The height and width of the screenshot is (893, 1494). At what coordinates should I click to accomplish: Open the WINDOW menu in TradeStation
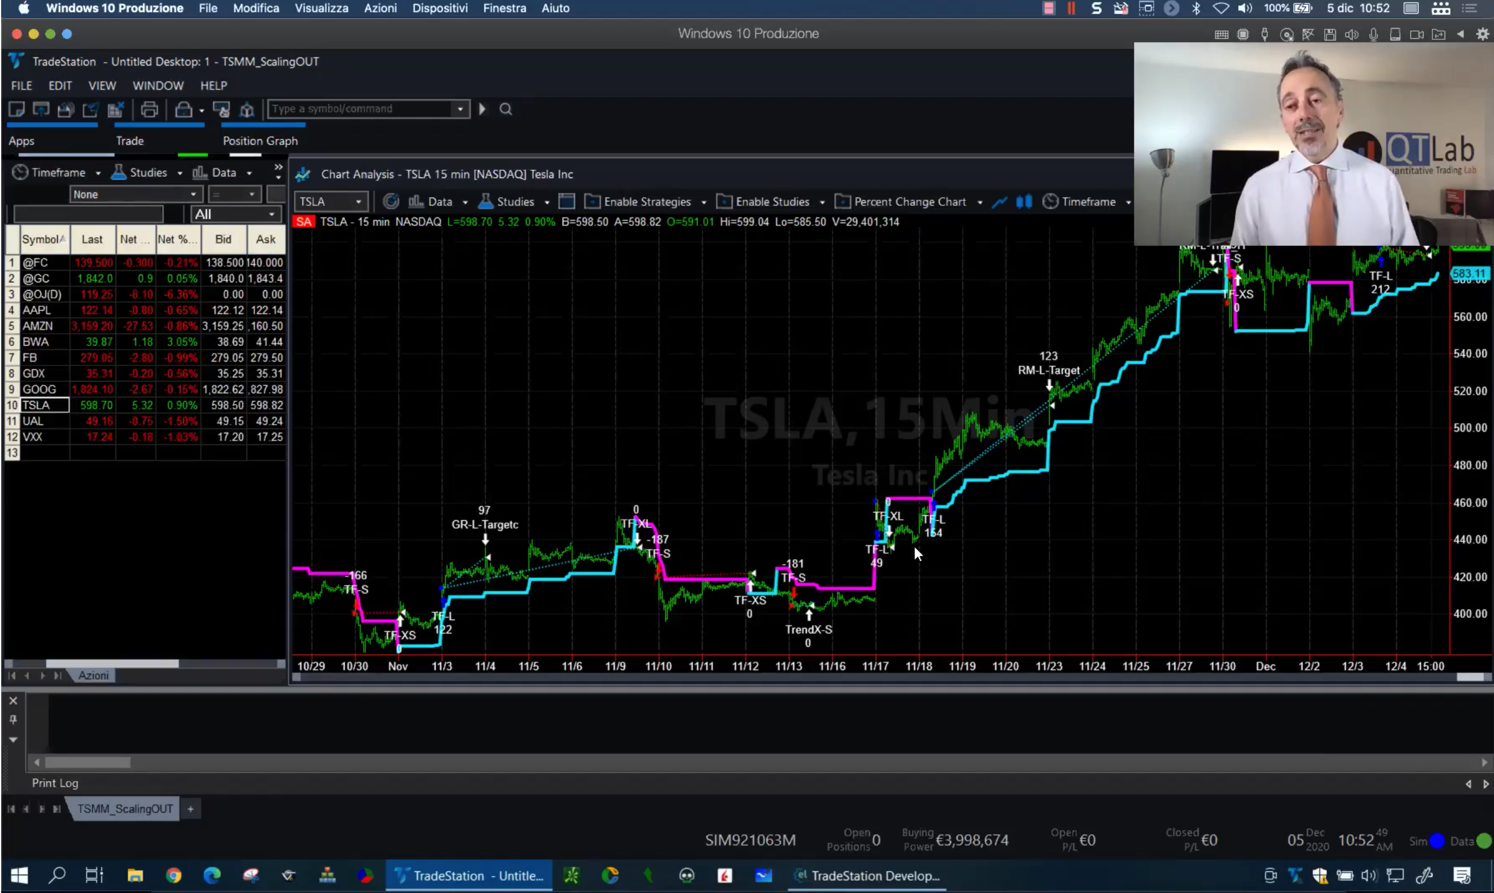tap(158, 85)
